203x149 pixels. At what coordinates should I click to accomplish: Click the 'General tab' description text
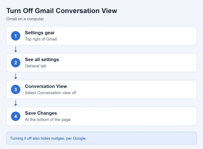(x=36, y=66)
